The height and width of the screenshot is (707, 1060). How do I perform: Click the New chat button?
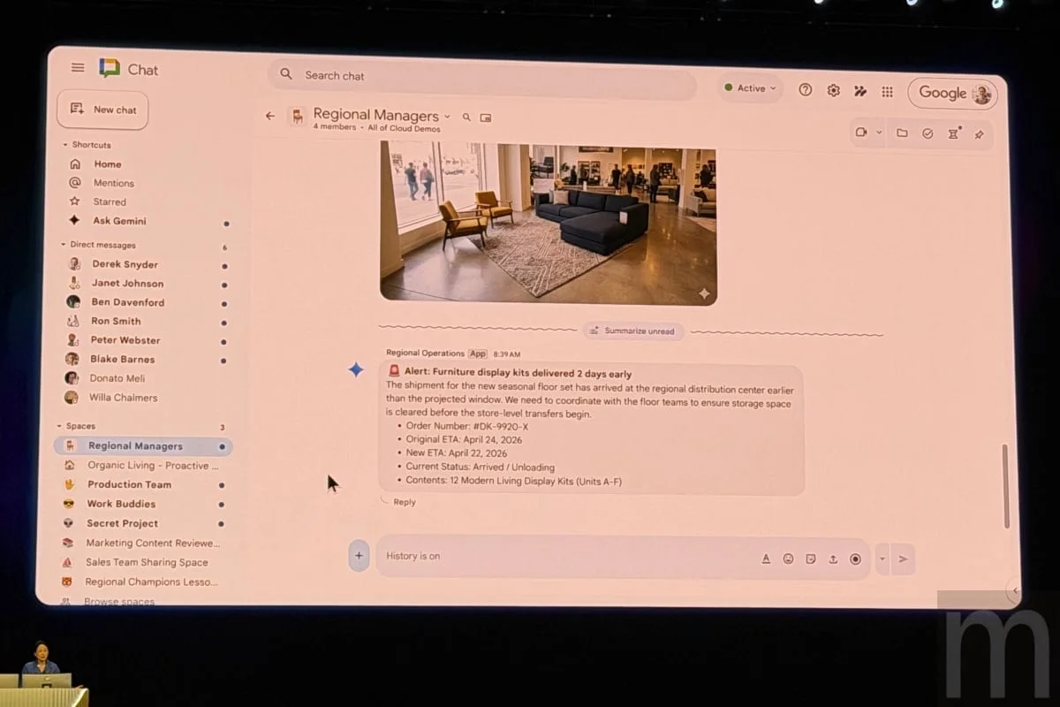pos(102,110)
